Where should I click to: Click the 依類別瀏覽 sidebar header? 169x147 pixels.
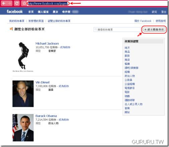(144, 41)
